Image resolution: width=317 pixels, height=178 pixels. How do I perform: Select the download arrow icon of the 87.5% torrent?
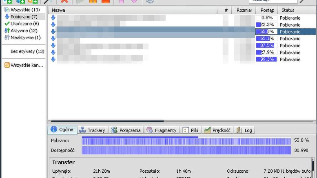(x=53, y=45)
